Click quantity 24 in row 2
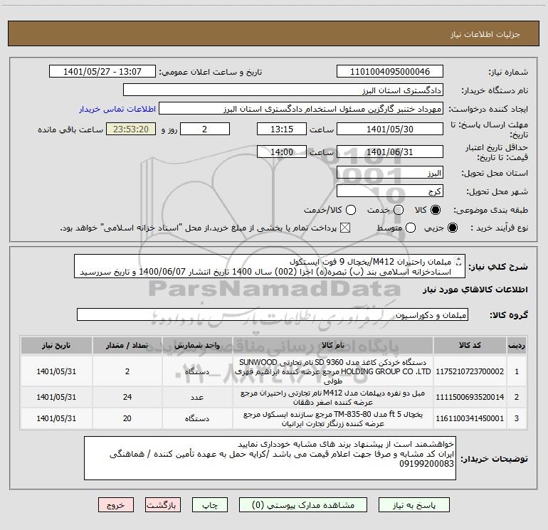 click(x=127, y=397)
